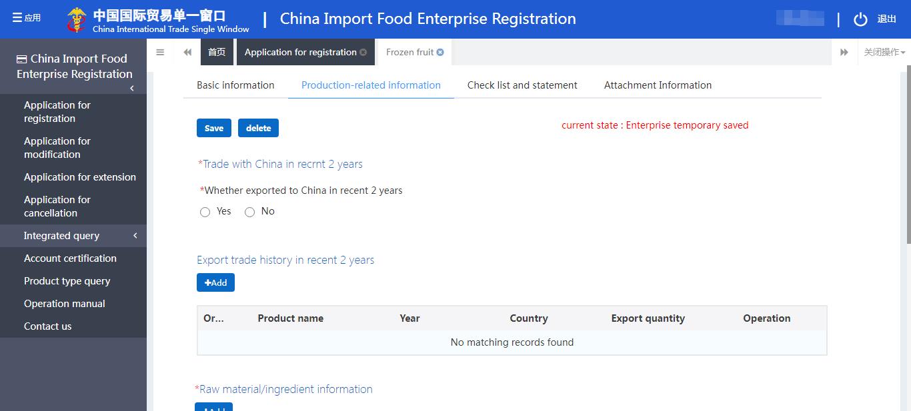The height and width of the screenshot is (411, 911).
Task: Close the Frozen fruit tab
Action: (440, 52)
